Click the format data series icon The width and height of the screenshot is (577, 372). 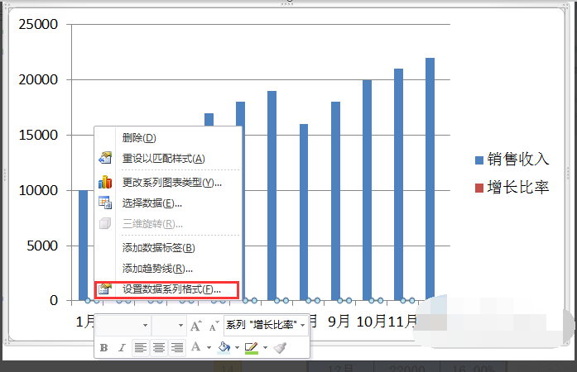[x=105, y=289]
